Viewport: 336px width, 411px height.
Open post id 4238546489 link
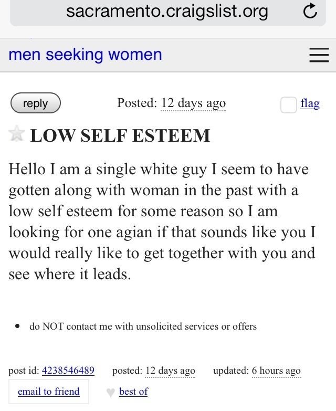68,371
